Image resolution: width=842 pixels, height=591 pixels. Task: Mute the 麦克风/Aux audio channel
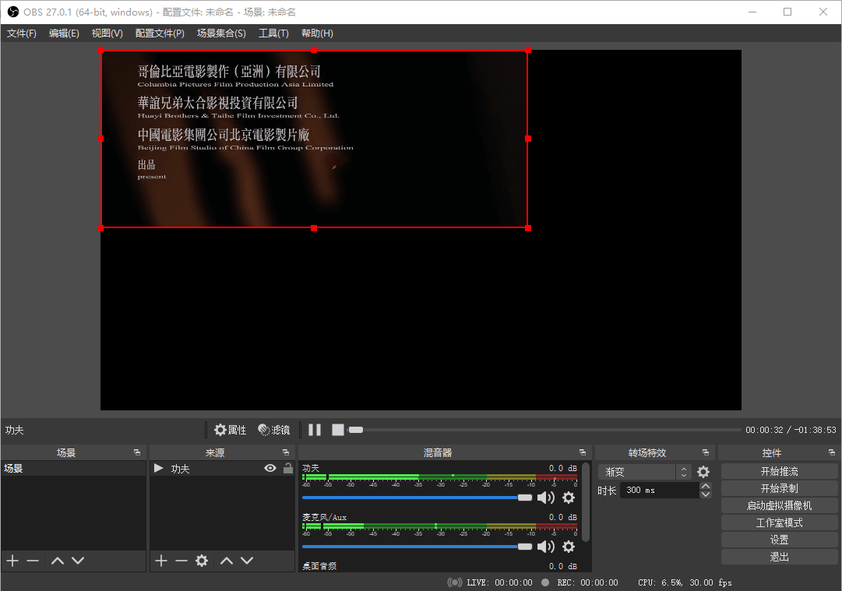[x=546, y=547]
